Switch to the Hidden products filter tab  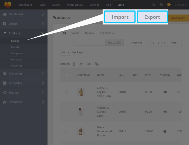89,33
